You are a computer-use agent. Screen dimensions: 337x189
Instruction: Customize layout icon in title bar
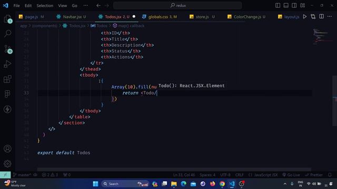pyautogui.click(x=303, y=5)
